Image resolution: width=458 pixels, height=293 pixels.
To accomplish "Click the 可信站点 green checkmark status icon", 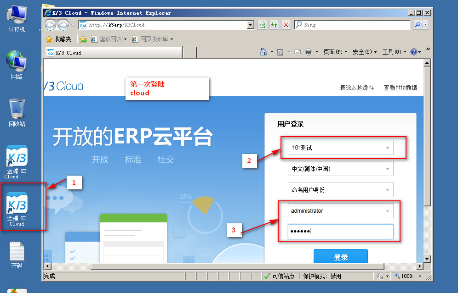I will 267,276.
